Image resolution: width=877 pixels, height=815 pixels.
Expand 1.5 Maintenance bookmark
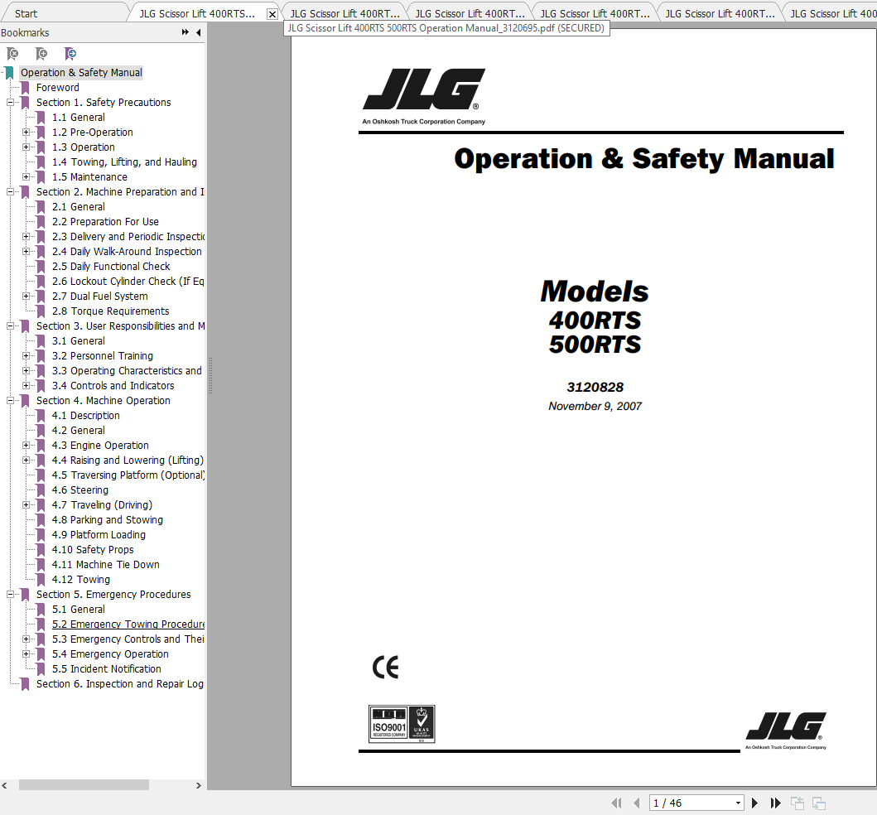coord(26,176)
